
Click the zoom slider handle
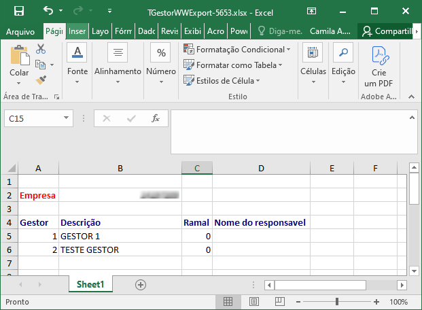tap(336, 302)
